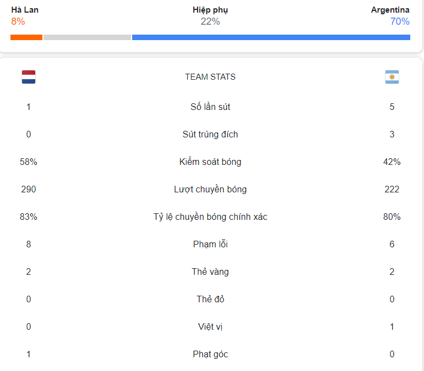The image size is (424, 371).
Task: Select Tỷ lệ chuyền bóng chính xác label
Action: 210,217
